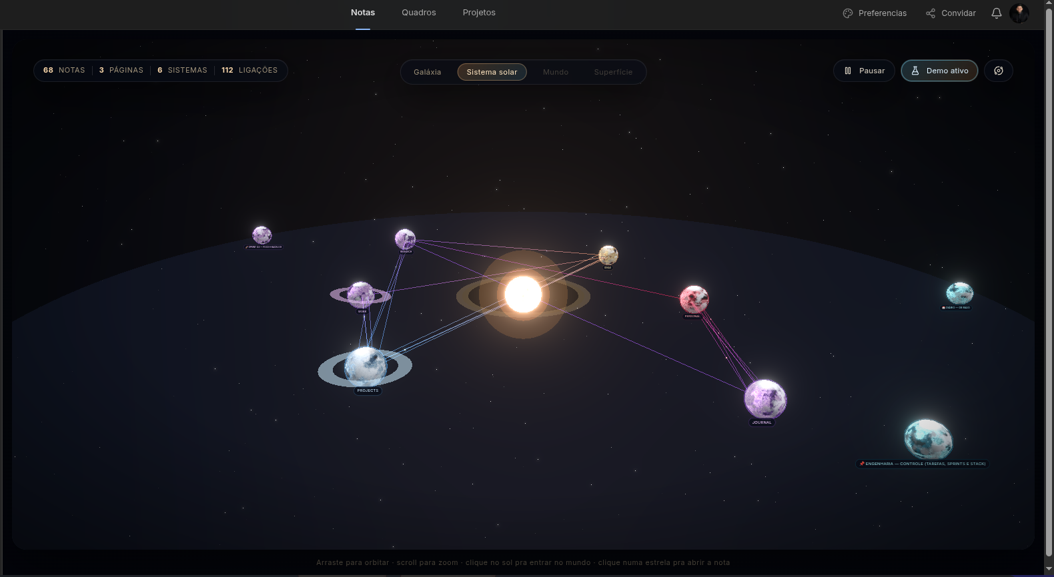Select the Mundo view level
The image size is (1054, 577).
point(556,72)
